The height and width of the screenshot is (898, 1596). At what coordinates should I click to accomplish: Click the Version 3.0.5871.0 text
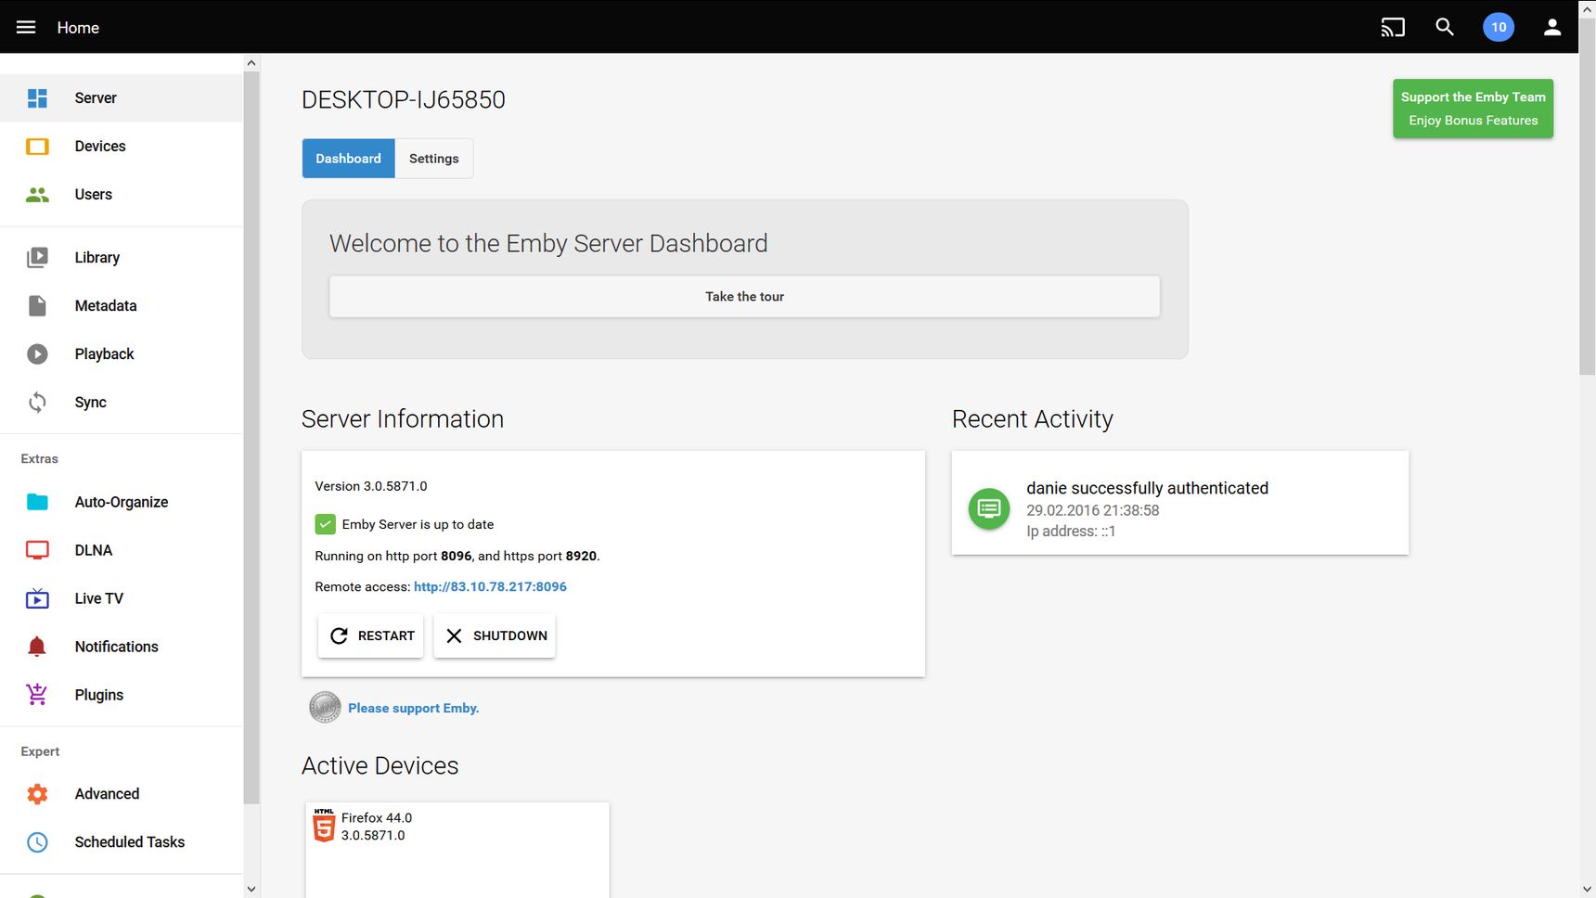click(x=371, y=486)
